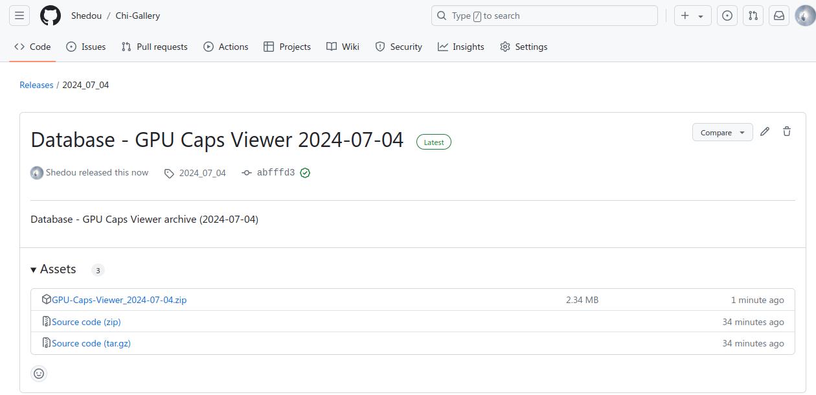Open the pull requests shortcut icon in the header
Viewport: 816px width, 395px height.
tap(753, 16)
